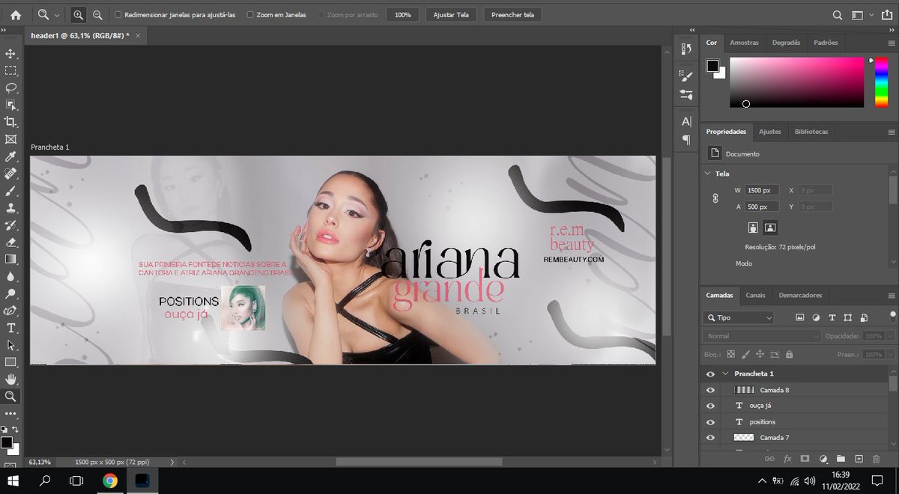Click the Preencher tela button
Screen dimensions: 899x494
point(512,15)
